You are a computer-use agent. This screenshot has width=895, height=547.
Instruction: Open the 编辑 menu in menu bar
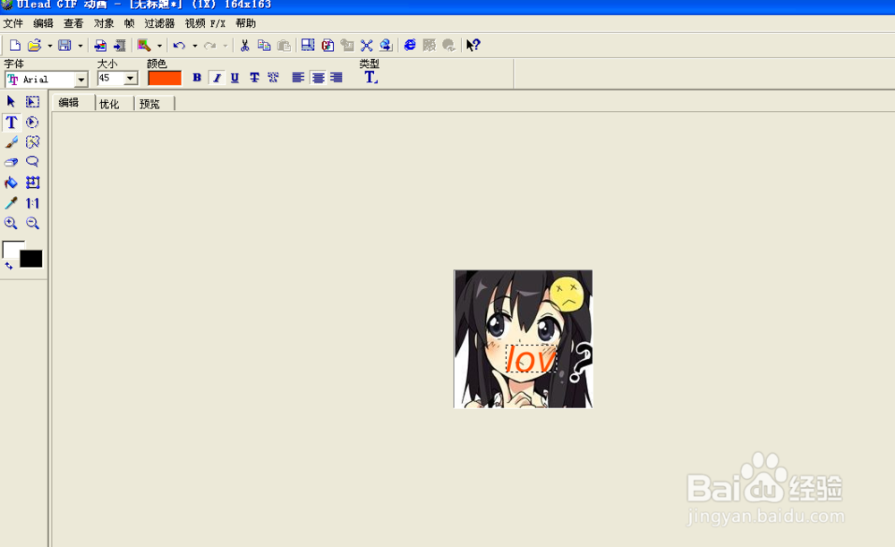[x=43, y=23]
